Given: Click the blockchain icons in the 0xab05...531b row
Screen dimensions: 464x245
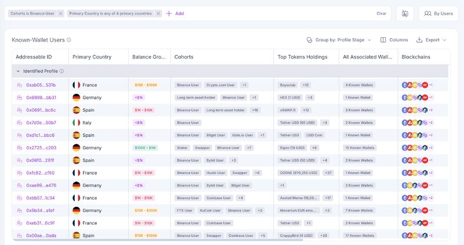Looking at the screenshot, I should point(417,85).
